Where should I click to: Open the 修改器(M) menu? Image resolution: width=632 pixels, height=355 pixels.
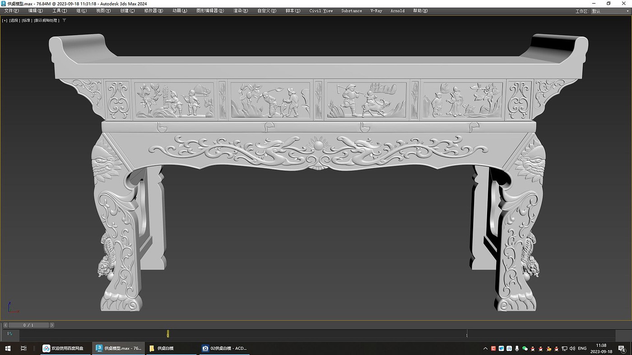[x=153, y=11]
